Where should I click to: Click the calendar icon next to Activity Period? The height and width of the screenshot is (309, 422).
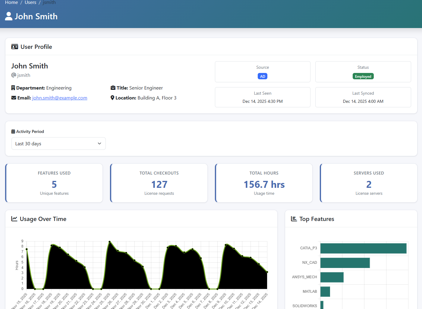[x=13, y=131]
